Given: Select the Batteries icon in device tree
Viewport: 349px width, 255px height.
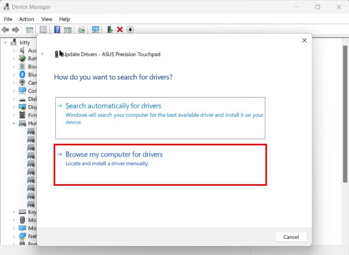Looking at the screenshot, I should (x=22, y=58).
